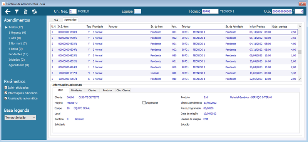Refresh the list with the sync icon
308x142 pixels.
tap(34, 12)
